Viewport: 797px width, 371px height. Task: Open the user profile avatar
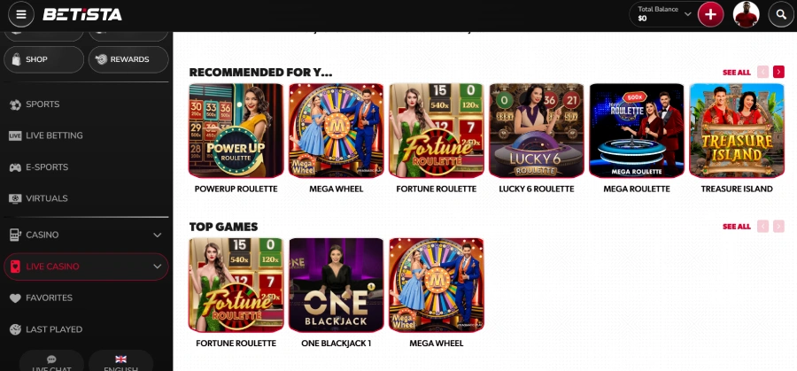(747, 14)
